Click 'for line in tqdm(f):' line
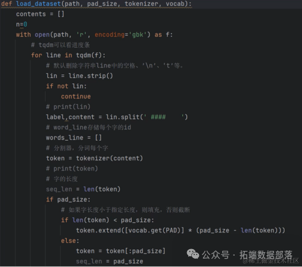 coord(68,55)
